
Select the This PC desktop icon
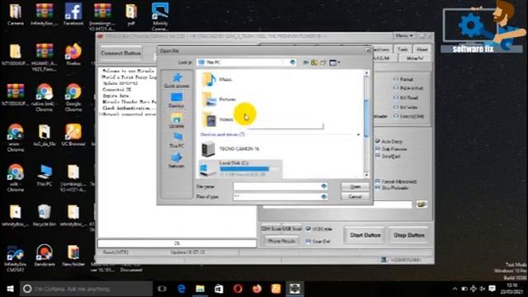[45, 175]
